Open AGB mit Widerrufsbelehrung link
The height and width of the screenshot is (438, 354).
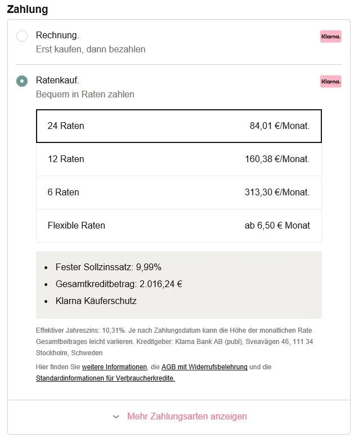click(204, 367)
